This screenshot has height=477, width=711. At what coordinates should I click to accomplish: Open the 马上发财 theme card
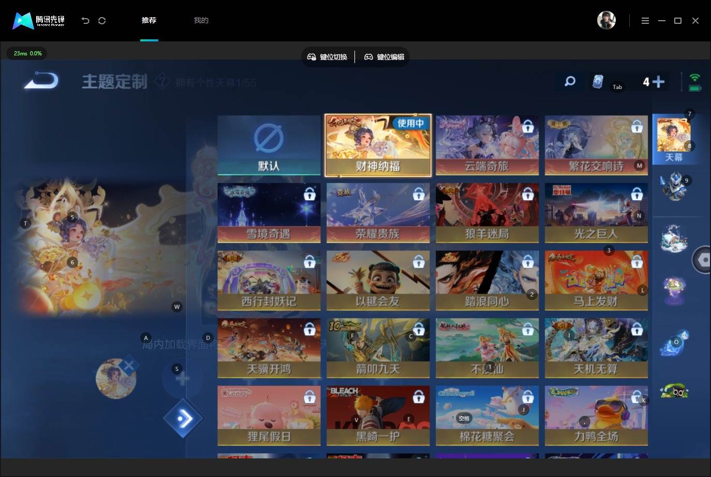click(x=596, y=280)
